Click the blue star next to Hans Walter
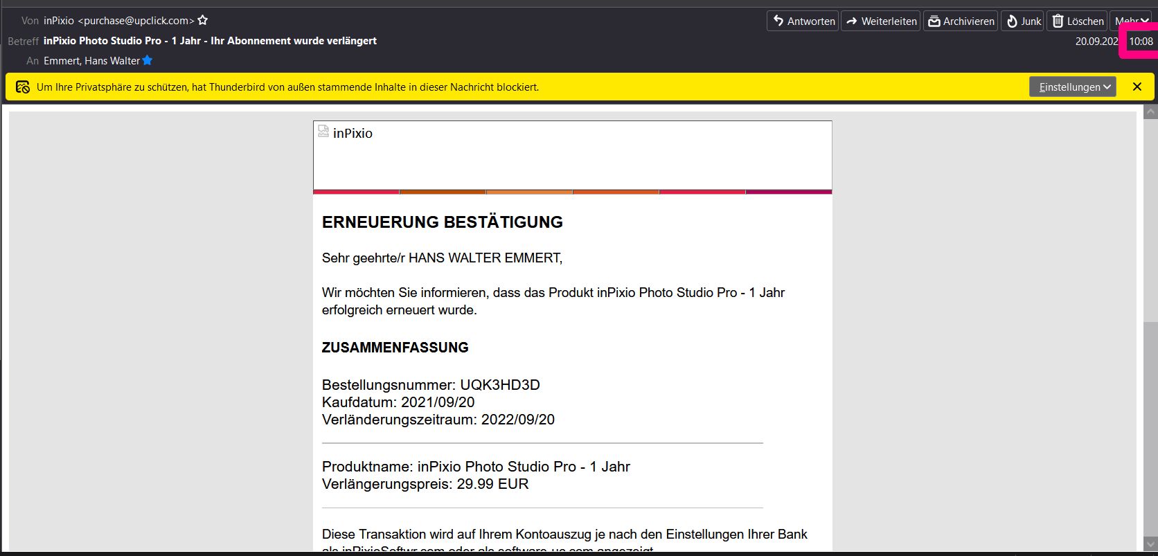 point(148,61)
